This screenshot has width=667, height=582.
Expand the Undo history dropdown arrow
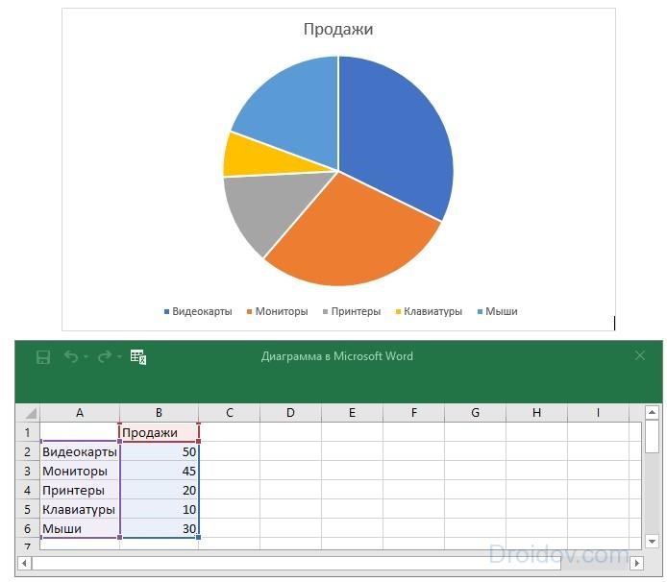click(x=86, y=356)
